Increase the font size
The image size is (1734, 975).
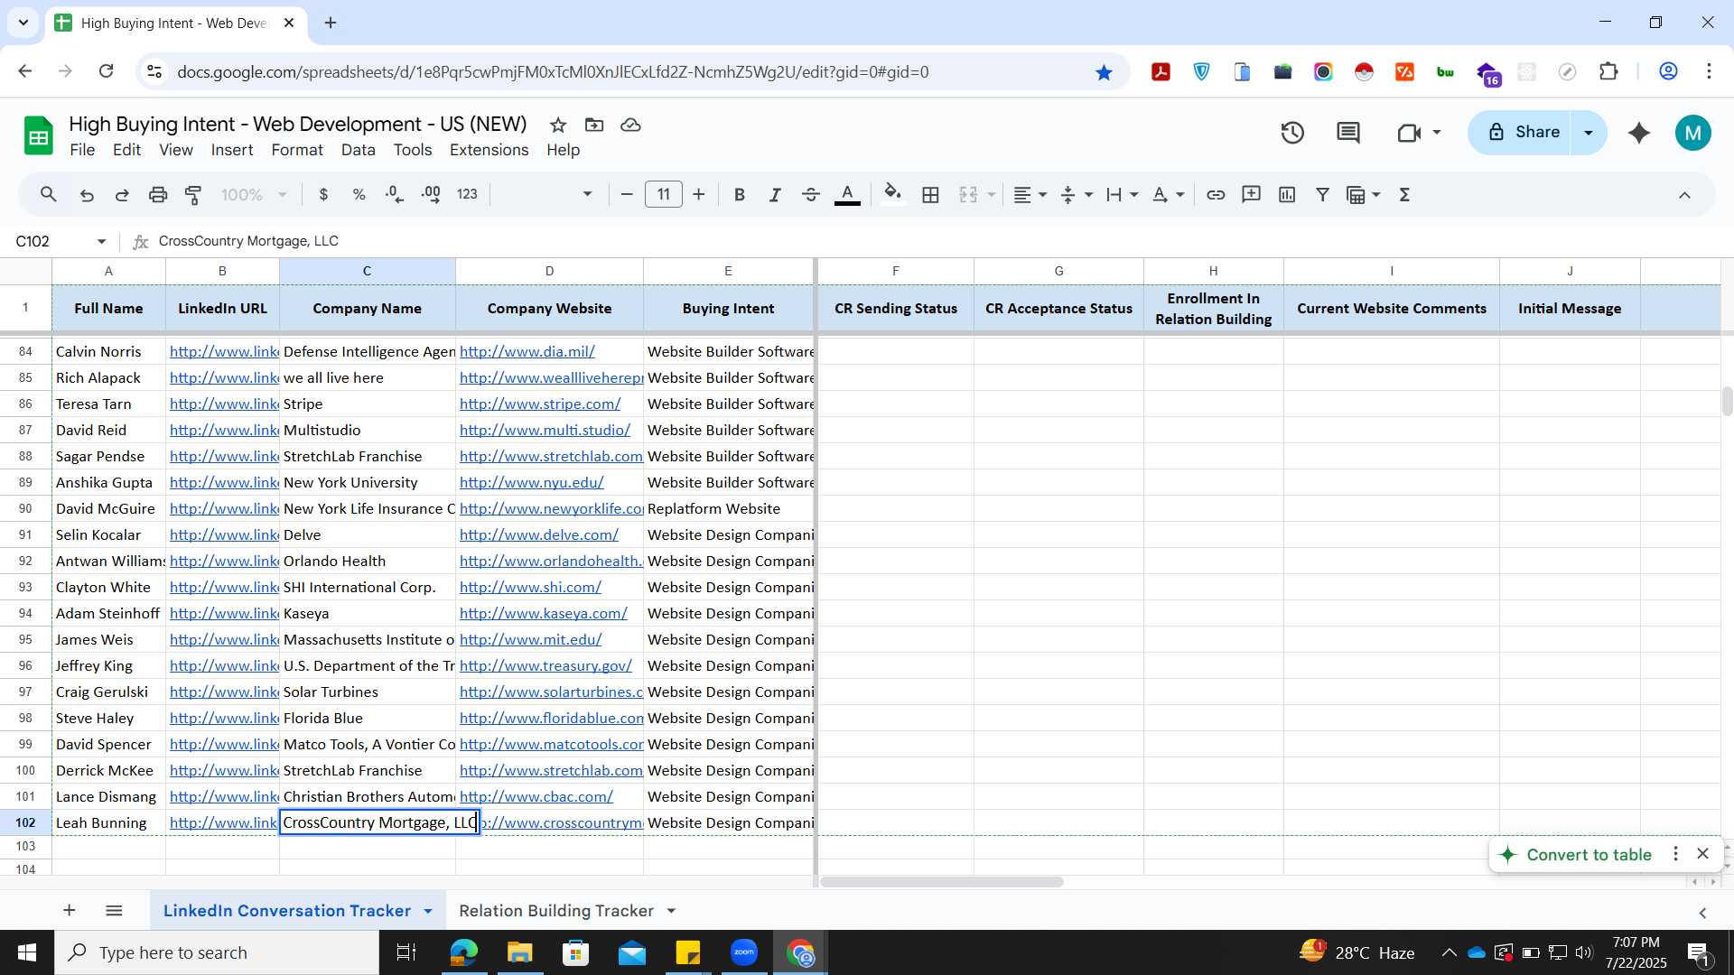[x=699, y=194]
